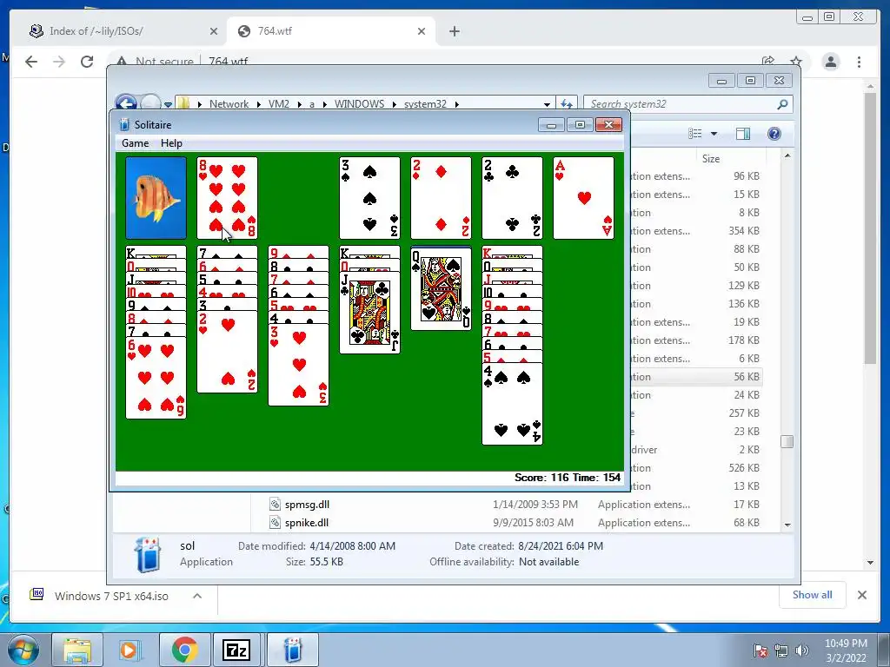Click the sol application details icon
This screenshot has width=890, height=667.
[148, 553]
